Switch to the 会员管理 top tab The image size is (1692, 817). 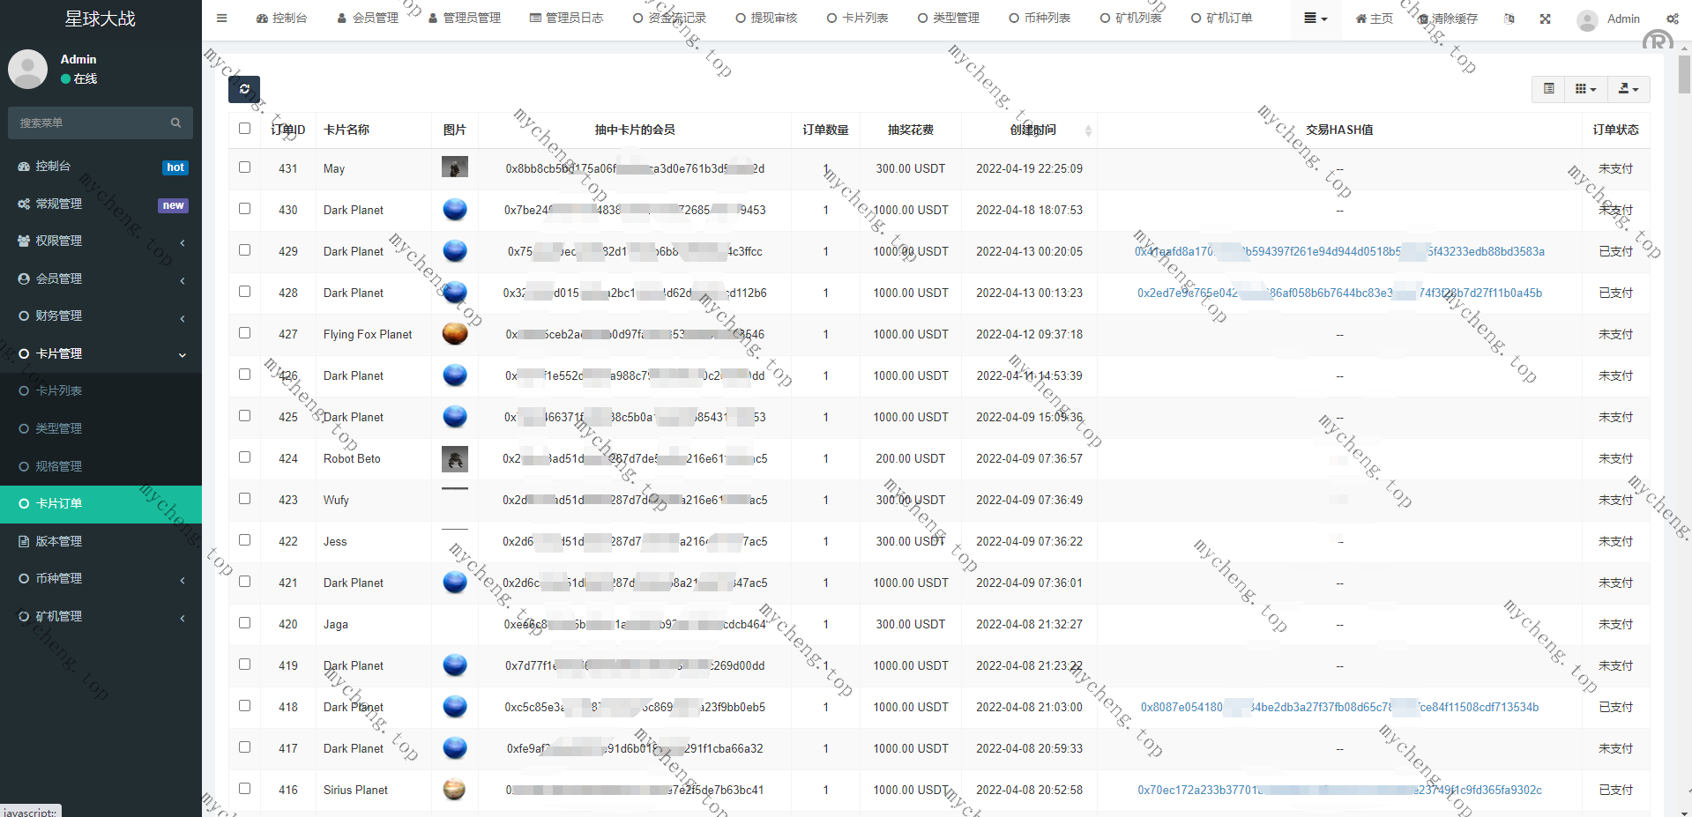pos(368,19)
